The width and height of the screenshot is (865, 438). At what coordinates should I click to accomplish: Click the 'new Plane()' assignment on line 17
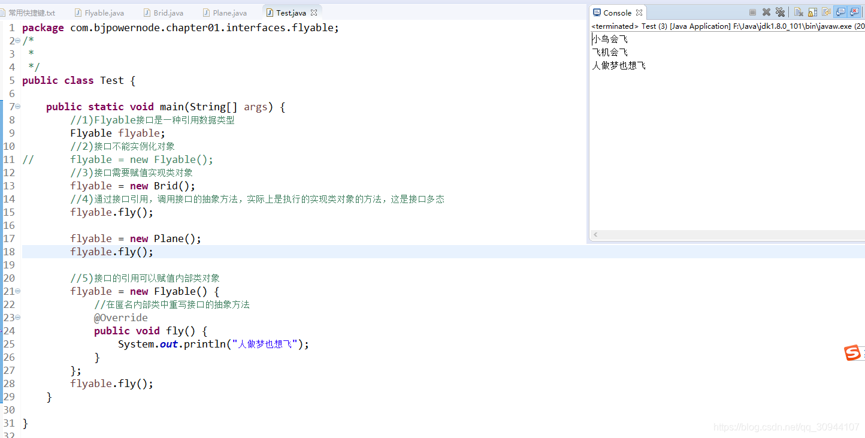tap(136, 238)
